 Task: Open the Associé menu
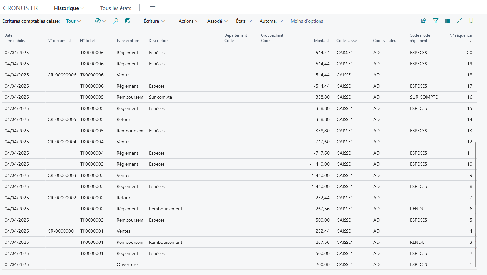218,21
